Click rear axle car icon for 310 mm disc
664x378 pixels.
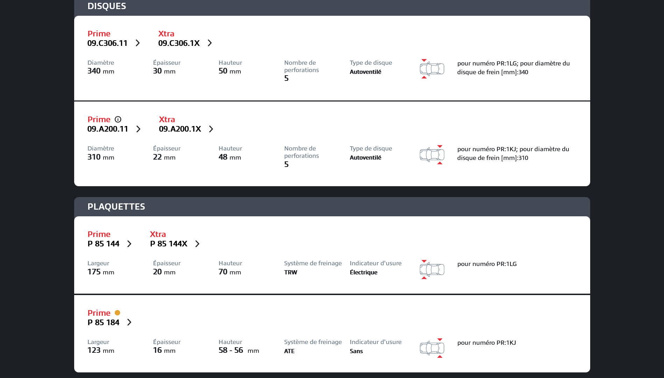pyautogui.click(x=432, y=154)
